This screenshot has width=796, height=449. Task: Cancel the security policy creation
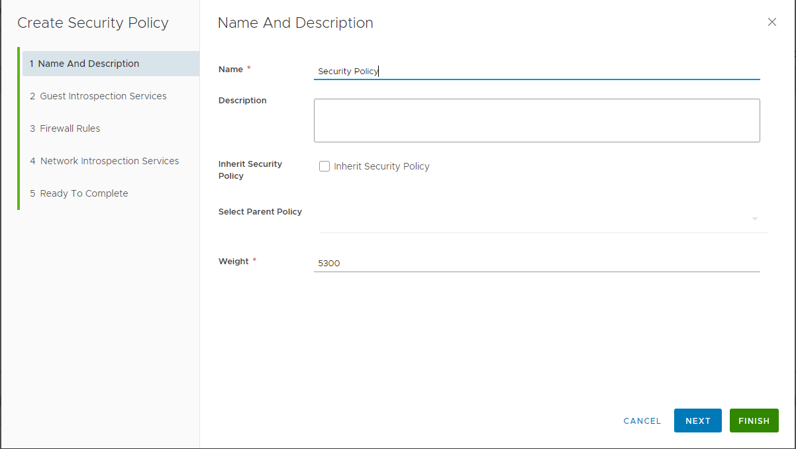point(641,421)
